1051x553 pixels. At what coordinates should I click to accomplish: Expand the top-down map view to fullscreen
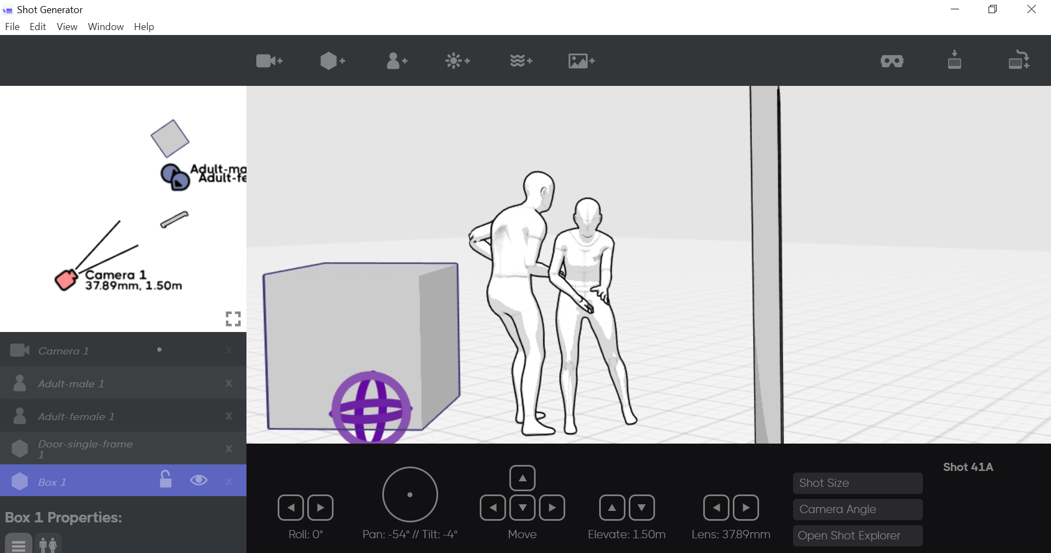233,319
